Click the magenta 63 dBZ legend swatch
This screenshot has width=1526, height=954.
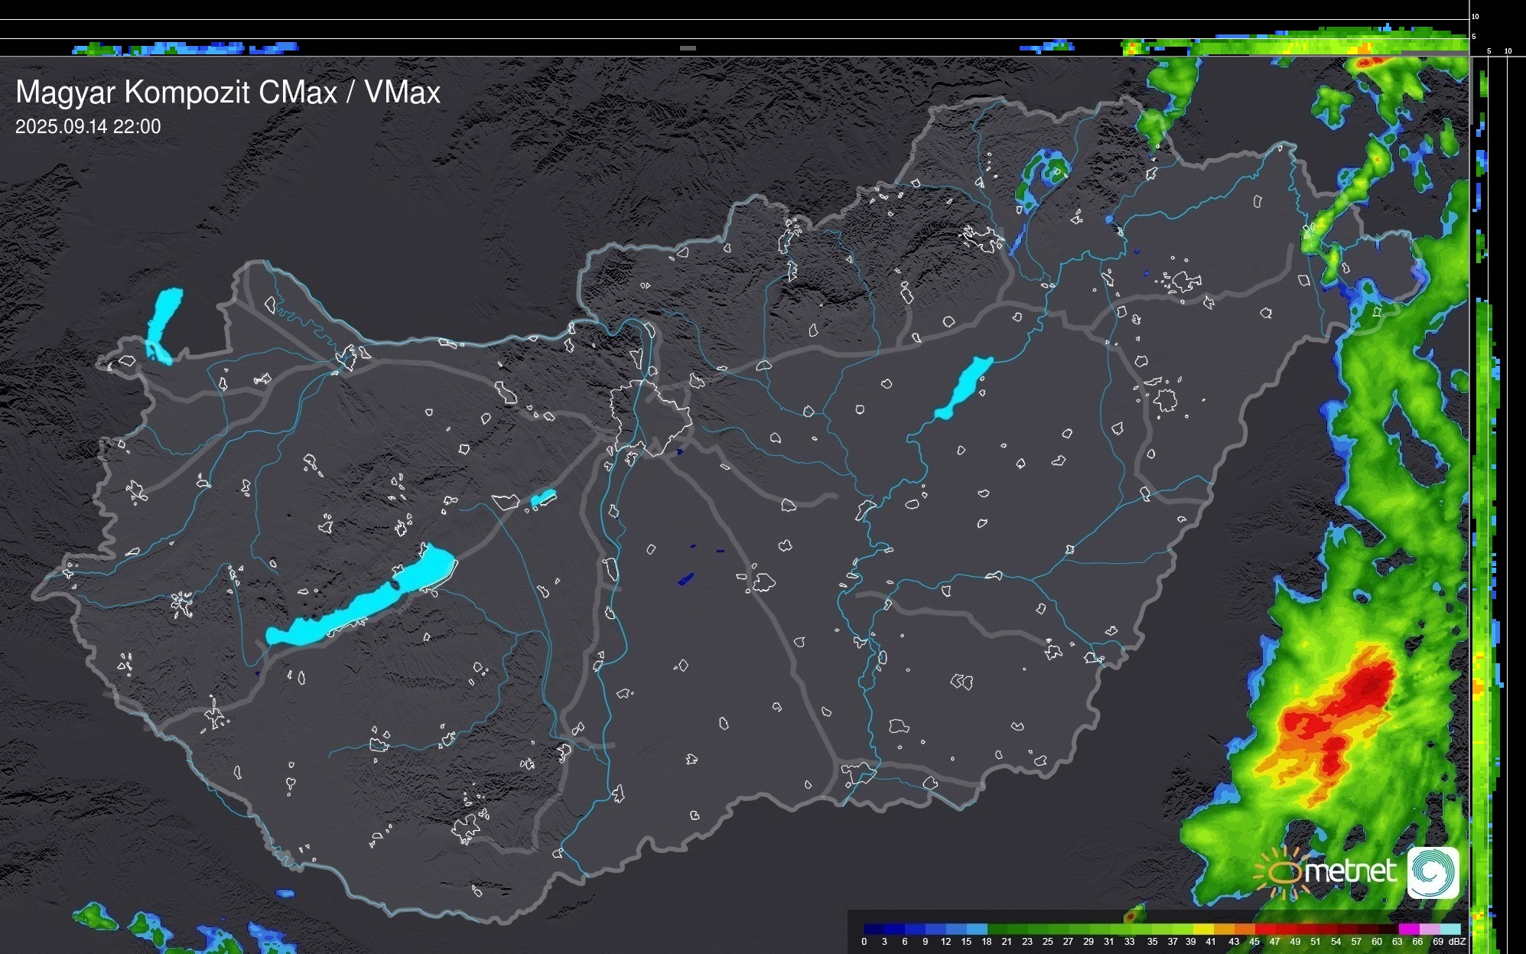(1407, 929)
